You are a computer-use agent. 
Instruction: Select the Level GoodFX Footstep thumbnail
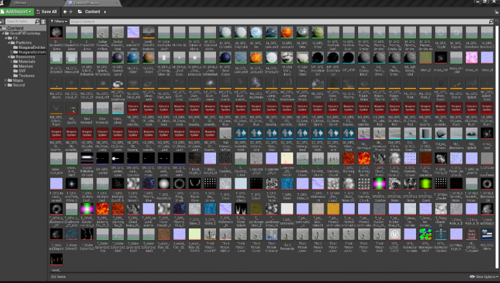click(148, 33)
